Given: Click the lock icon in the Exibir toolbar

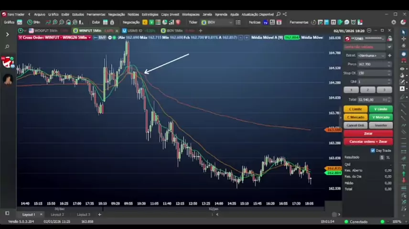Looking at the screenshot, I should [x=112, y=22].
